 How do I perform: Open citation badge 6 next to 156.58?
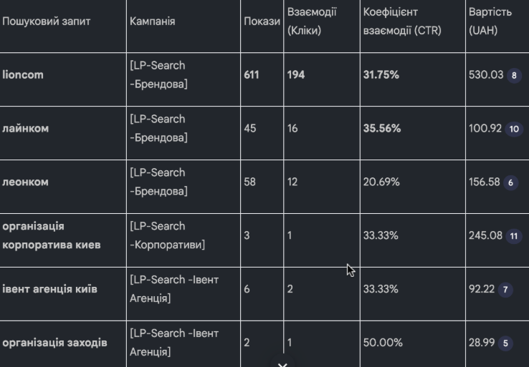510,182
